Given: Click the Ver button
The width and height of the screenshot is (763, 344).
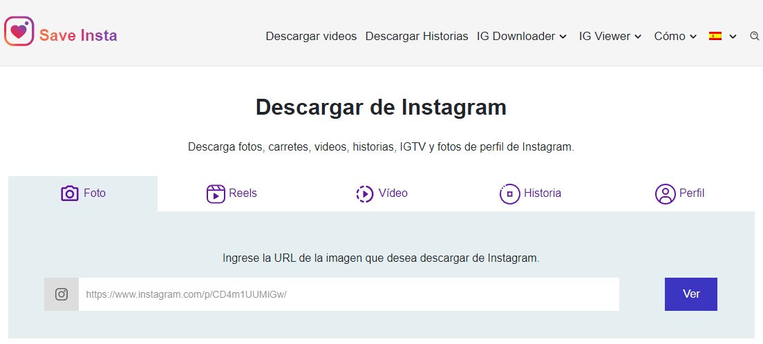Looking at the screenshot, I should (x=691, y=294).
